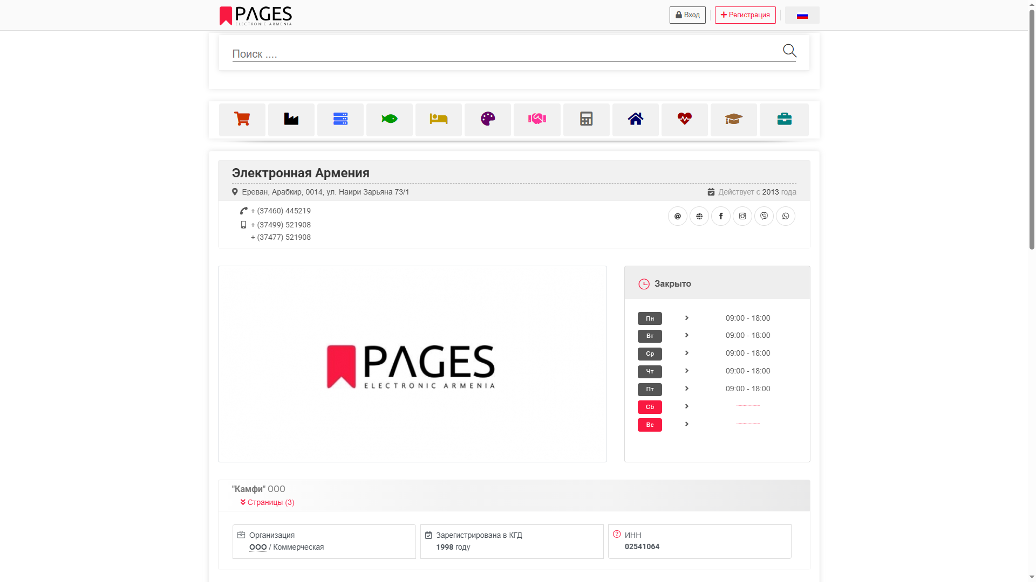Open the calculator category
This screenshot has height=582, width=1036.
point(587,120)
